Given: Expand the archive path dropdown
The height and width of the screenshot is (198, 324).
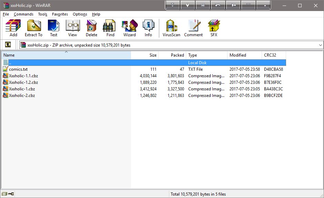Looking at the screenshot, I should point(320,45).
